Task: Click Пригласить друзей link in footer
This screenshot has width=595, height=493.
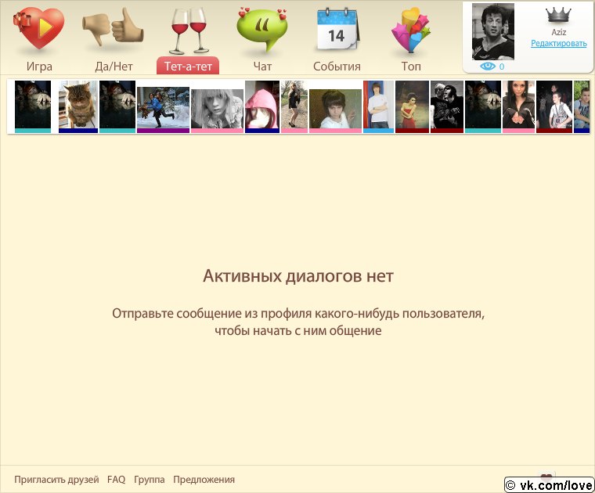Action: tap(56, 480)
